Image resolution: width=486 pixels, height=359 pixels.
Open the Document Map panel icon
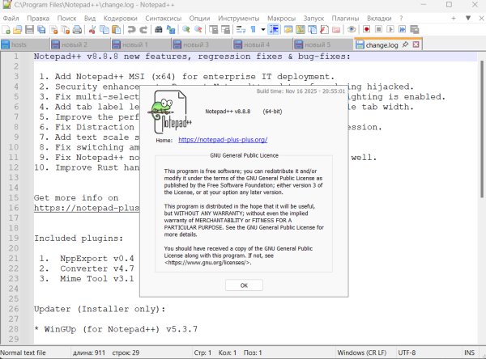click(300, 30)
